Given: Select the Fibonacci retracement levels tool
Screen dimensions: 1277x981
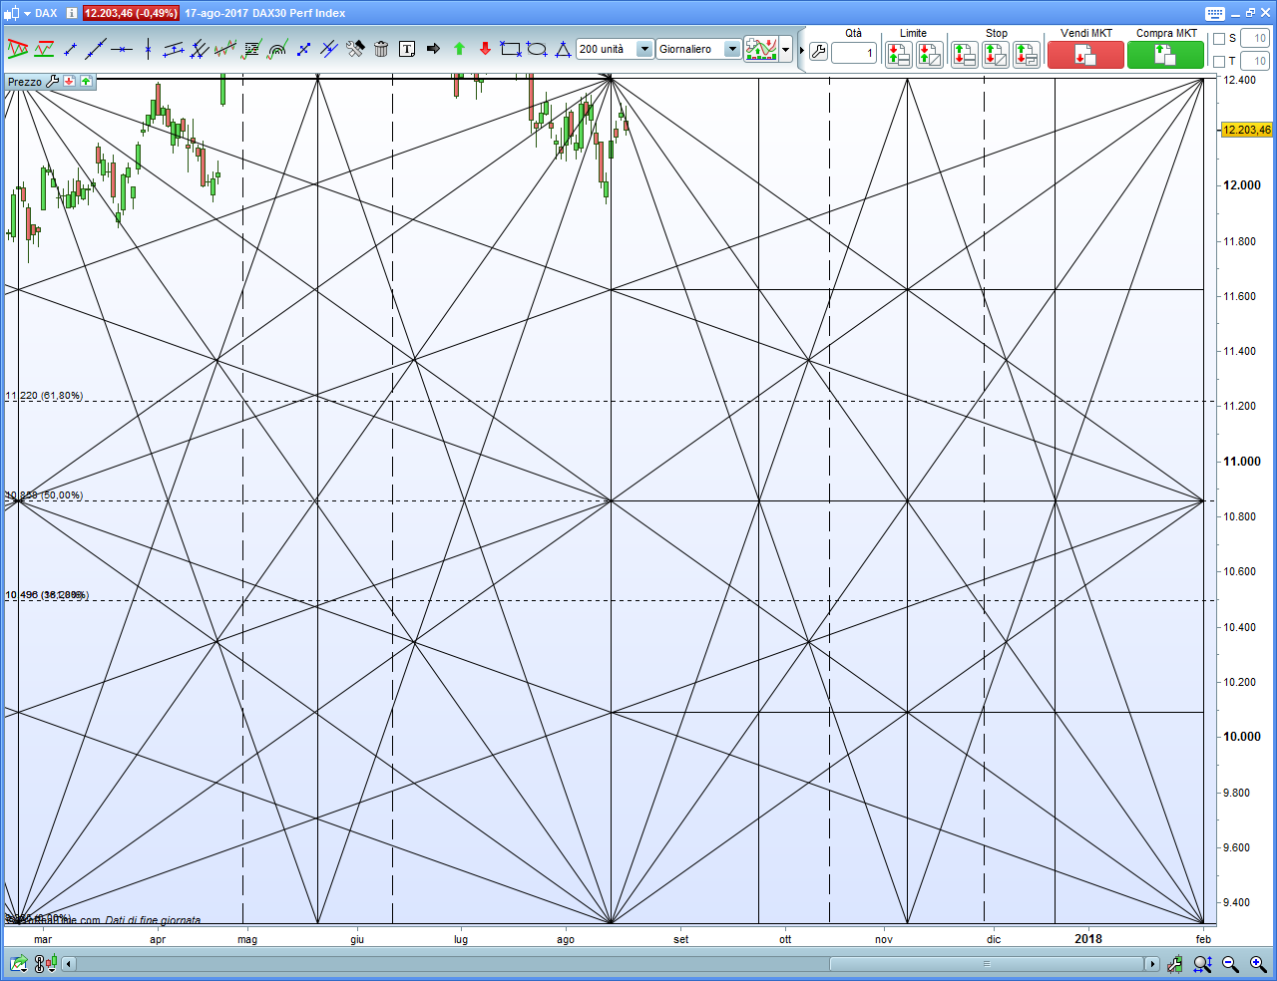Looking at the screenshot, I should [251, 49].
